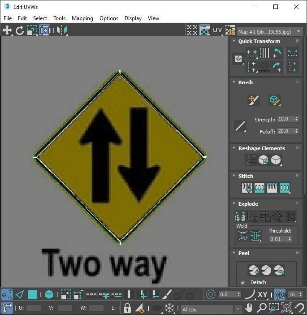Toggle show map in dialog icon
Screen dimensions: 307x315
tap(205, 30)
